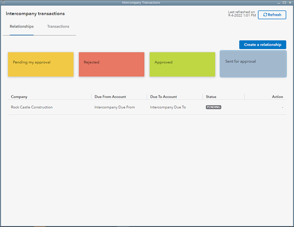Viewport: 294px width, 227px height.
Task: Click the Intercompany Due From cell
Action: pyautogui.click(x=114, y=107)
